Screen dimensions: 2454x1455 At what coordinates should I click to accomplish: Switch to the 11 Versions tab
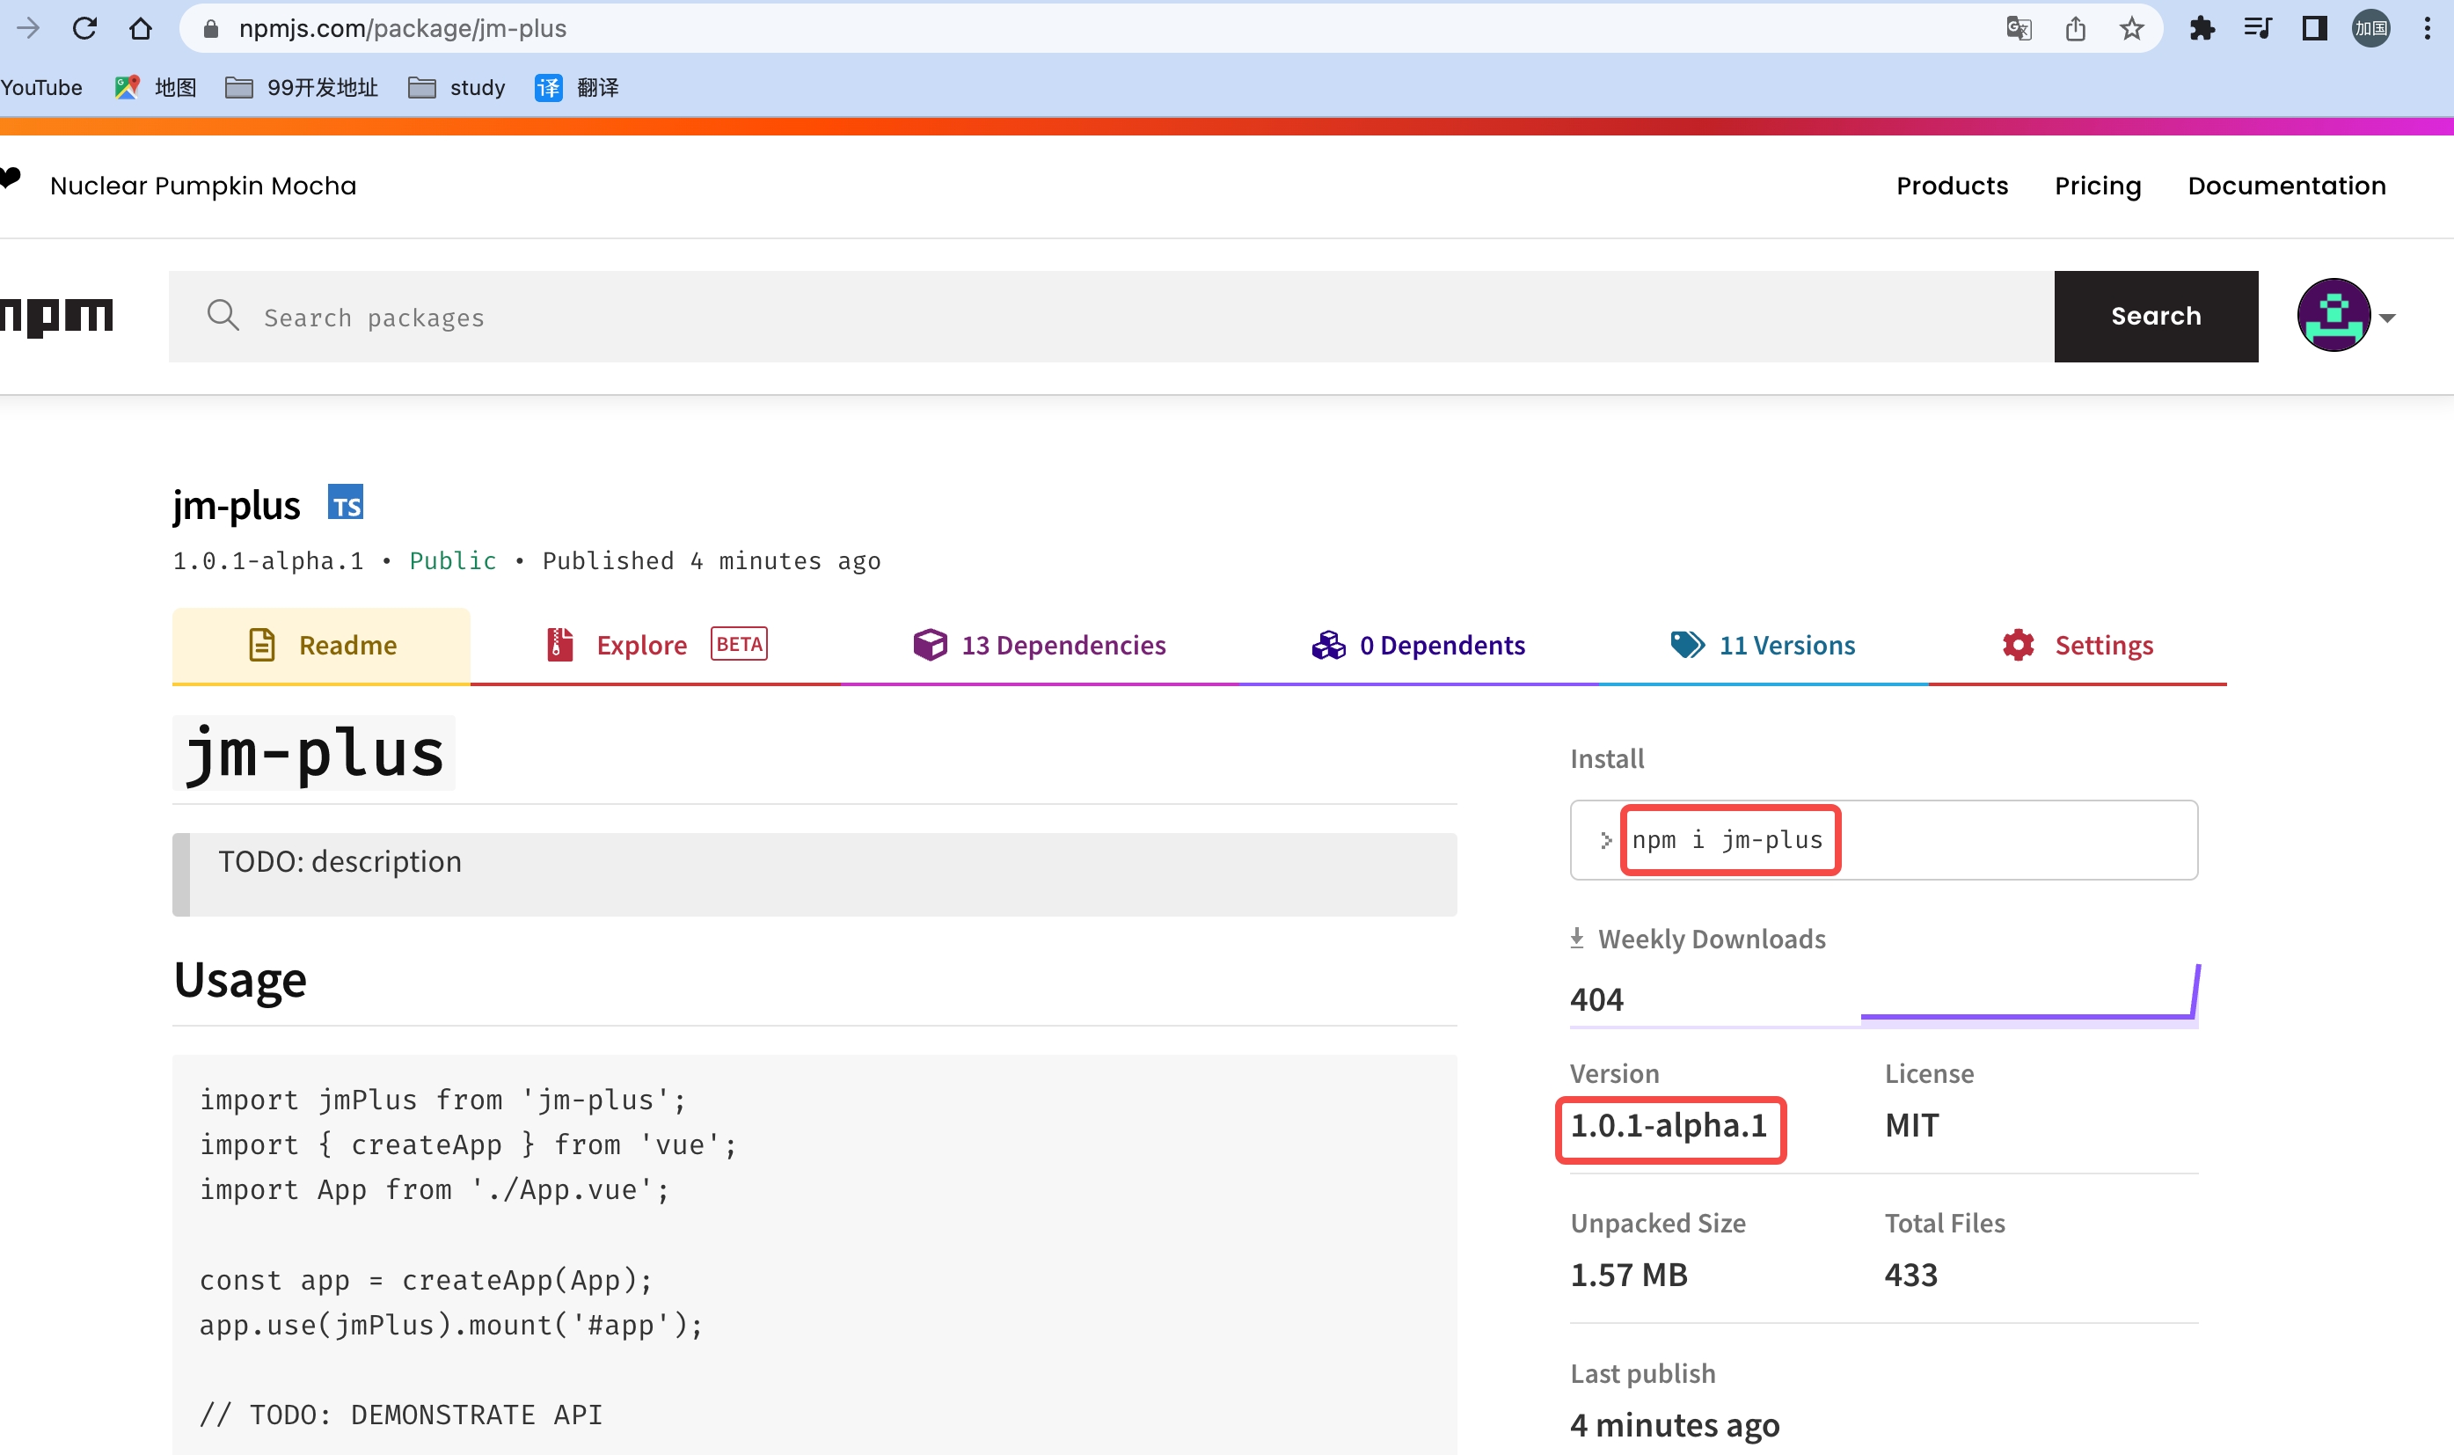(1763, 645)
